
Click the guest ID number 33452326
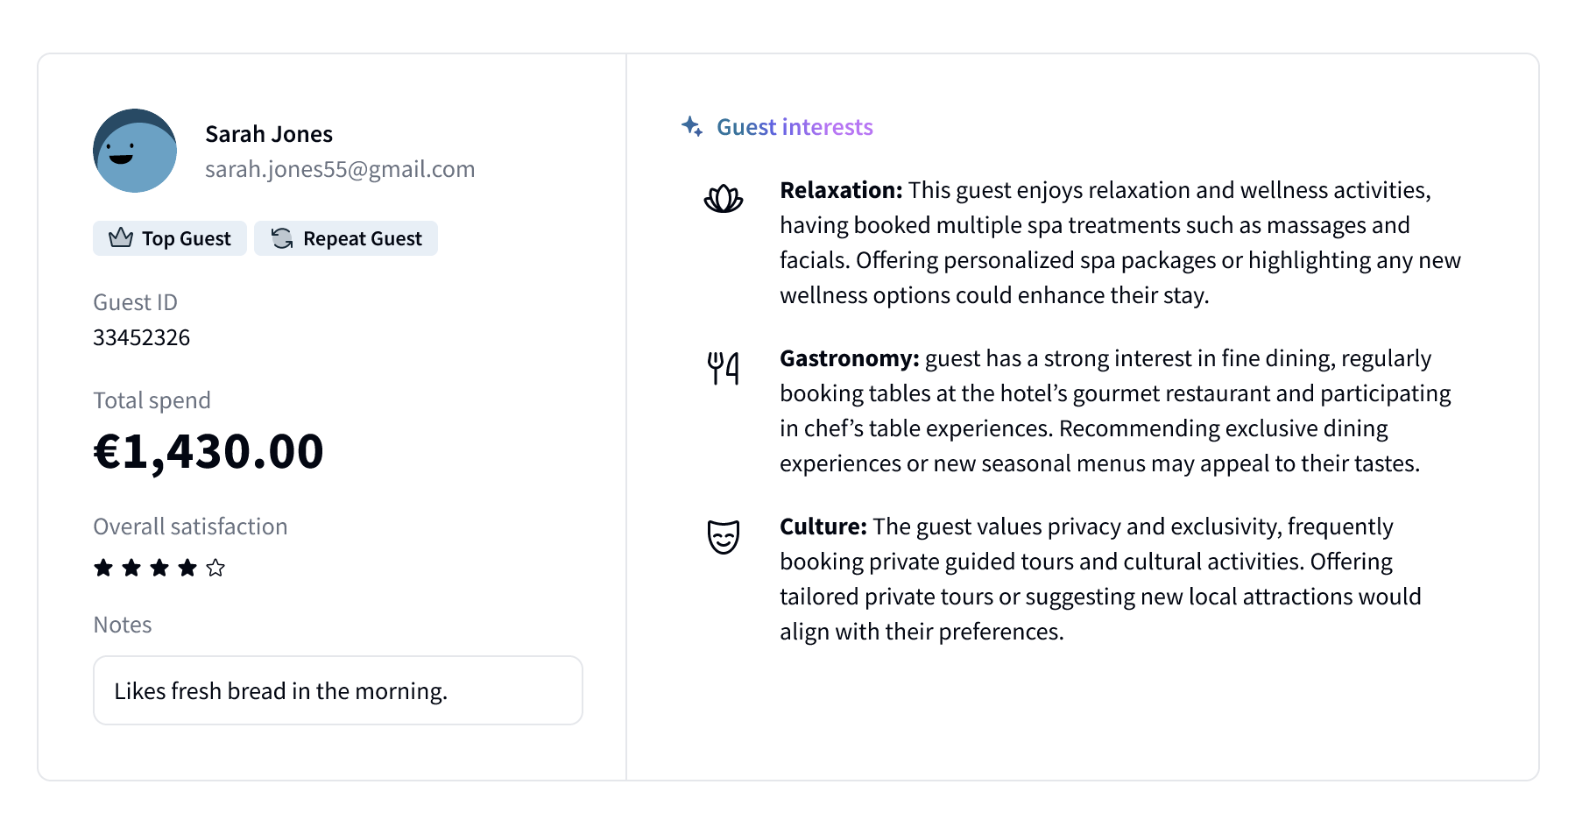(142, 337)
